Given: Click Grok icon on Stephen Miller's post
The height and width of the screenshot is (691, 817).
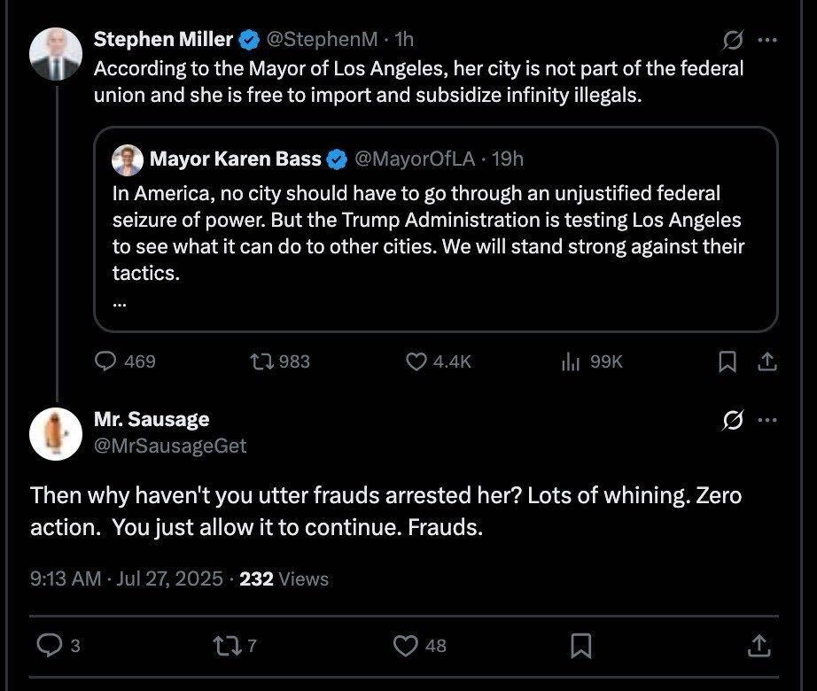Looking at the screenshot, I should (733, 41).
